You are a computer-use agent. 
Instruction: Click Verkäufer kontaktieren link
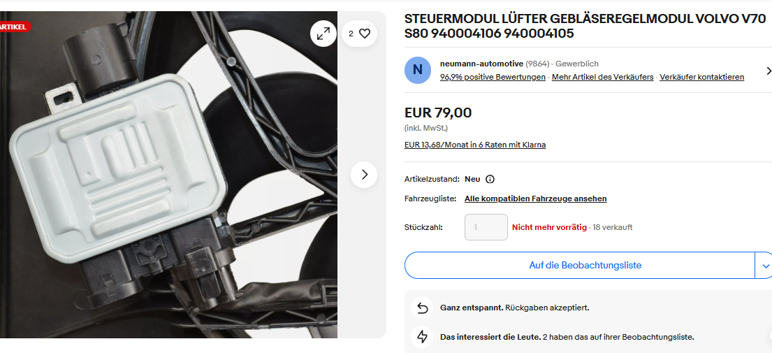tap(701, 77)
